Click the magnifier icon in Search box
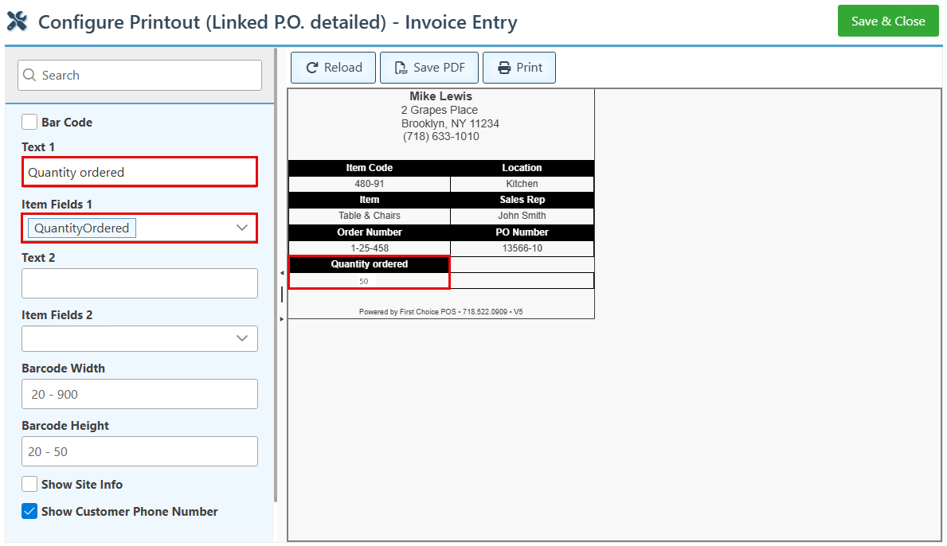Viewport: 947px width, 546px height. [x=29, y=76]
